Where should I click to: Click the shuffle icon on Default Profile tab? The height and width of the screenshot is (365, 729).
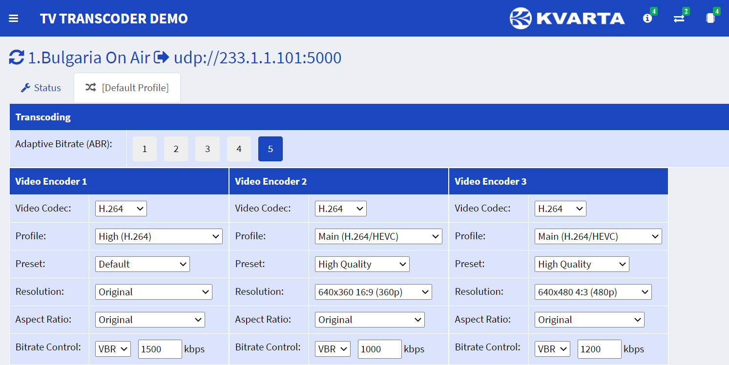click(x=90, y=88)
